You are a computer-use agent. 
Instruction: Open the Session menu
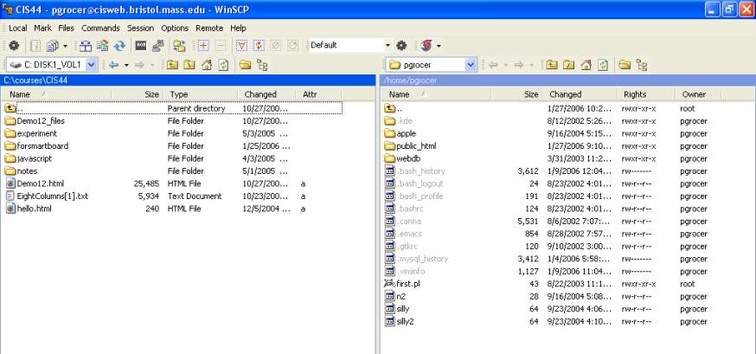click(x=140, y=28)
